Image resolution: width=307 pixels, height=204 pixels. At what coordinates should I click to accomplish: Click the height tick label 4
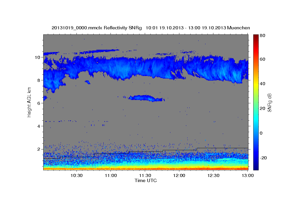tap(39, 126)
